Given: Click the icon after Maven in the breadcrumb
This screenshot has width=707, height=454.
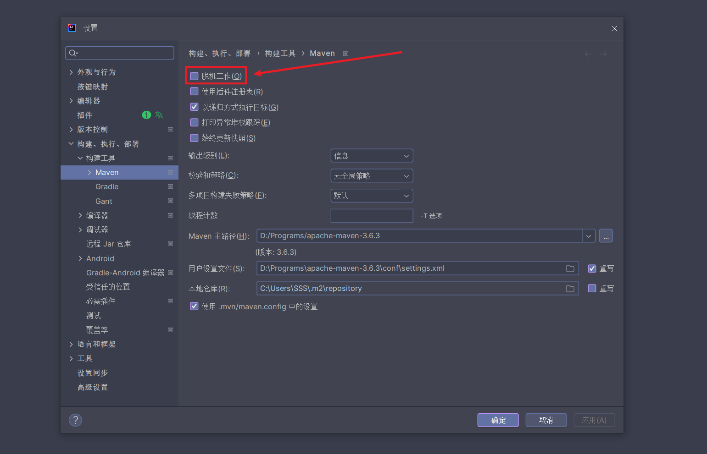Looking at the screenshot, I should pyautogui.click(x=346, y=54).
